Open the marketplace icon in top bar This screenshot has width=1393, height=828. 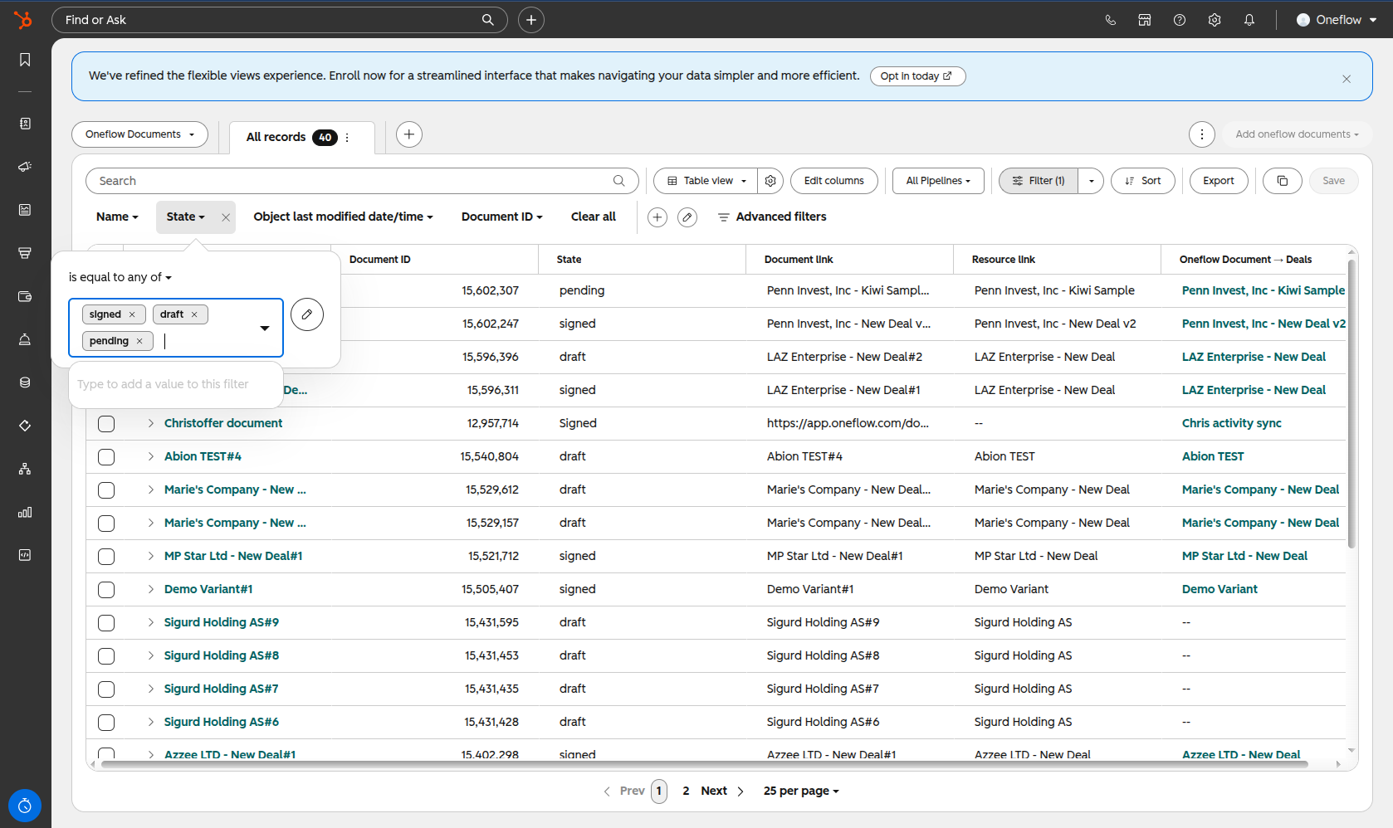tap(1145, 20)
